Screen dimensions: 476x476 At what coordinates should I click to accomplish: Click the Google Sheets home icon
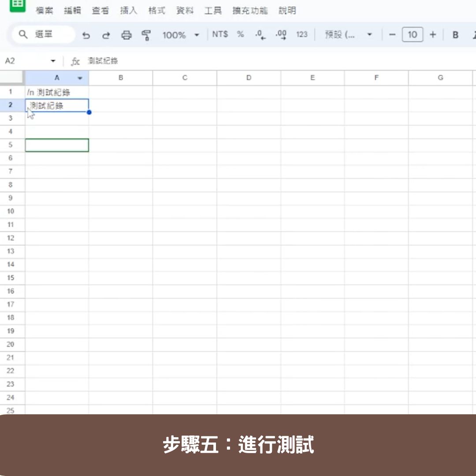pos(18,5)
